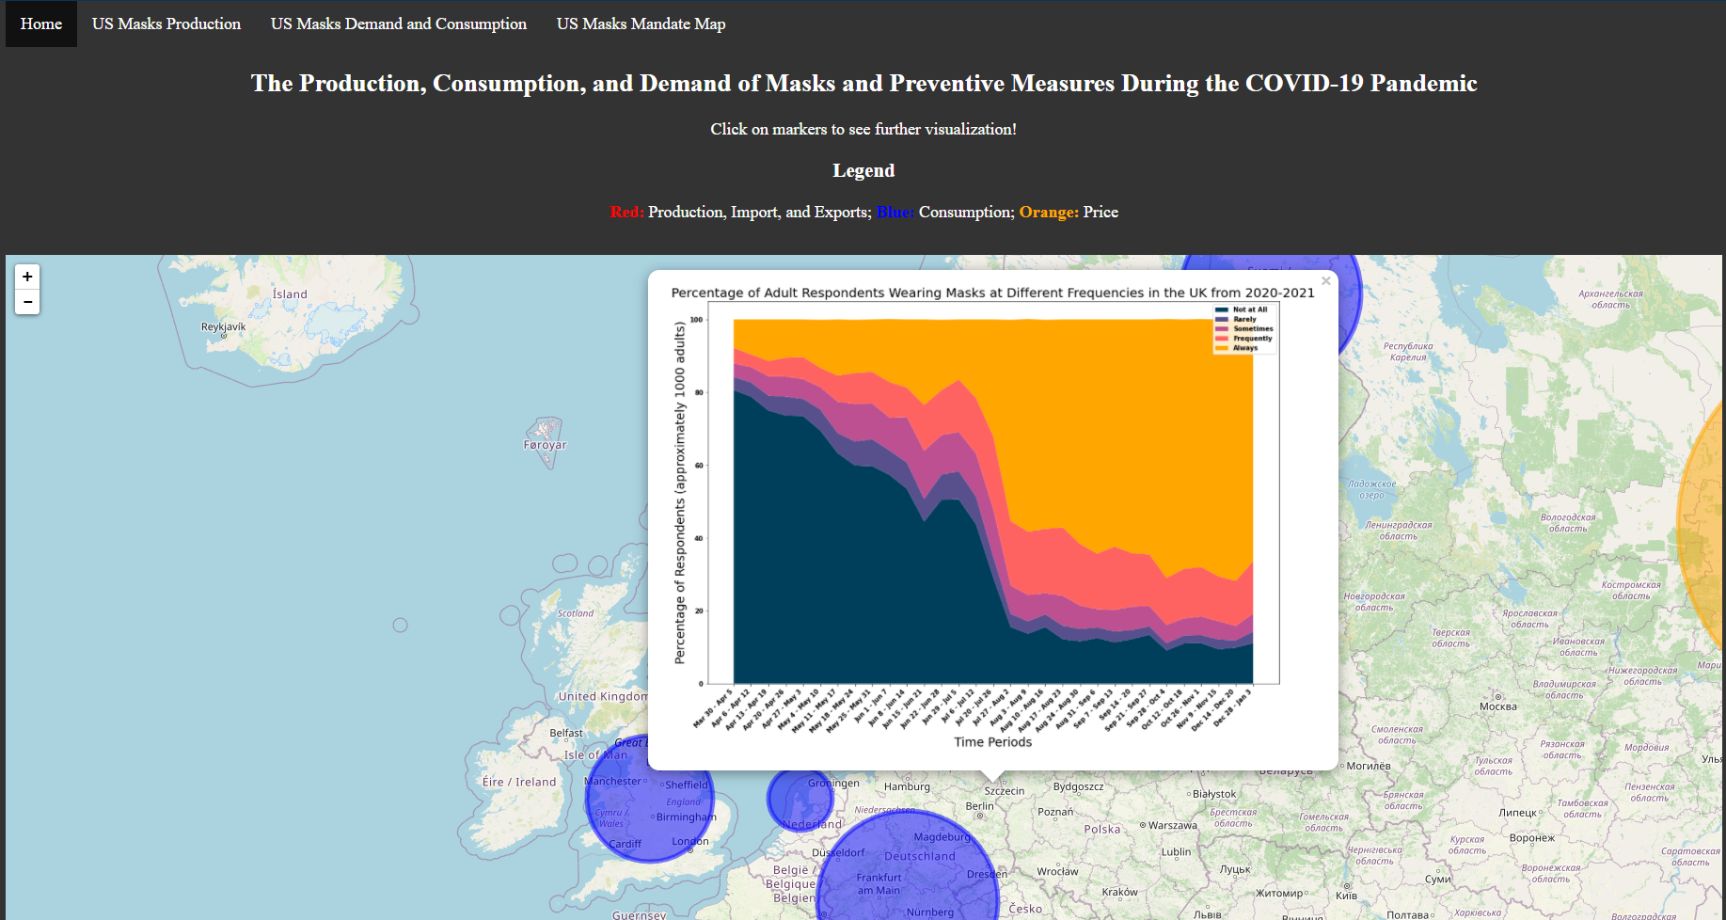This screenshot has height=920, width=1726.
Task: Zoom out the map with minus button
Action: (27, 301)
